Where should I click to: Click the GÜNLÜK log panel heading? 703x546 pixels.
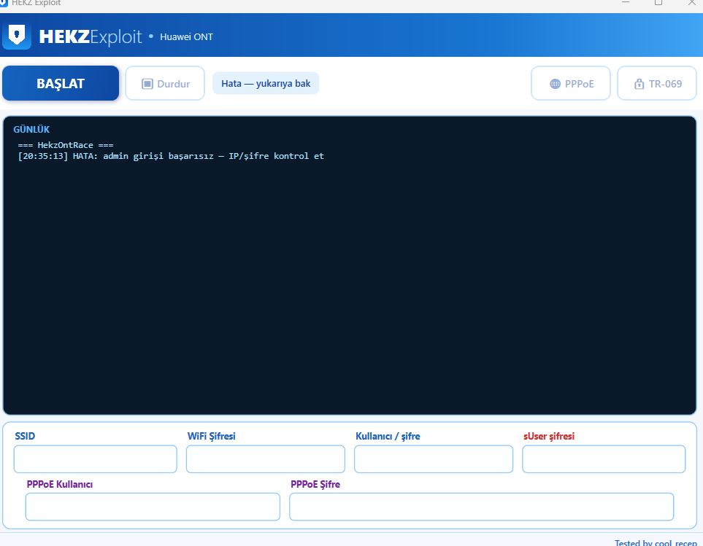pos(31,129)
